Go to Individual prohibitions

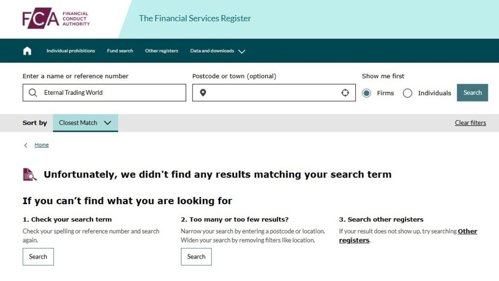[x=70, y=51]
